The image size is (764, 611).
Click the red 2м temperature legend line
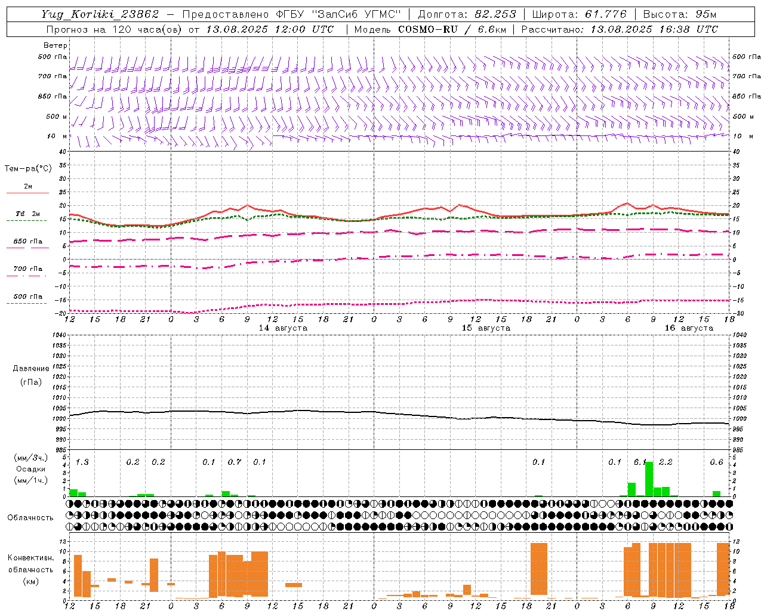click(27, 193)
